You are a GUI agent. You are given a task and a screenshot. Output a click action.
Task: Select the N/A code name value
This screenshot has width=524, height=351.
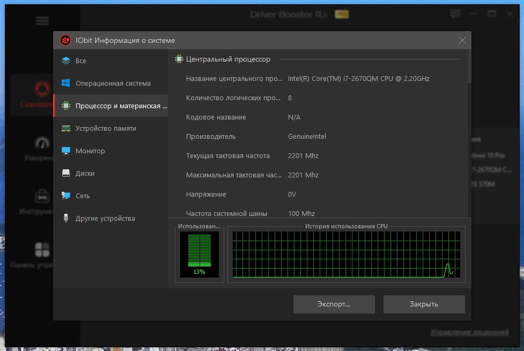pyautogui.click(x=294, y=117)
